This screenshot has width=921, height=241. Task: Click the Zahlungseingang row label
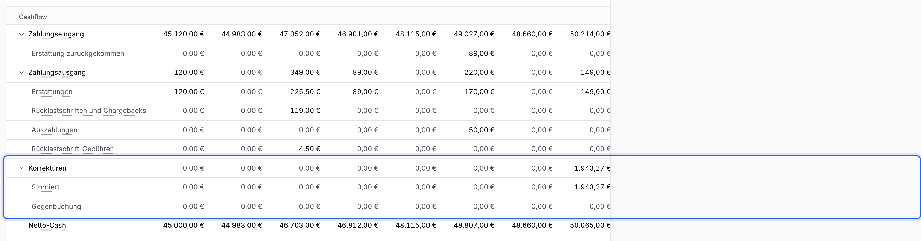coord(56,34)
